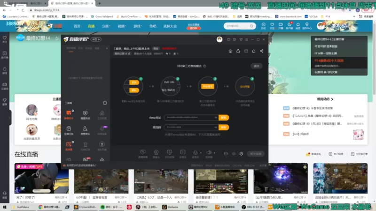
Task: Click help question mark beside OBS mode title
Action: pos(204,66)
